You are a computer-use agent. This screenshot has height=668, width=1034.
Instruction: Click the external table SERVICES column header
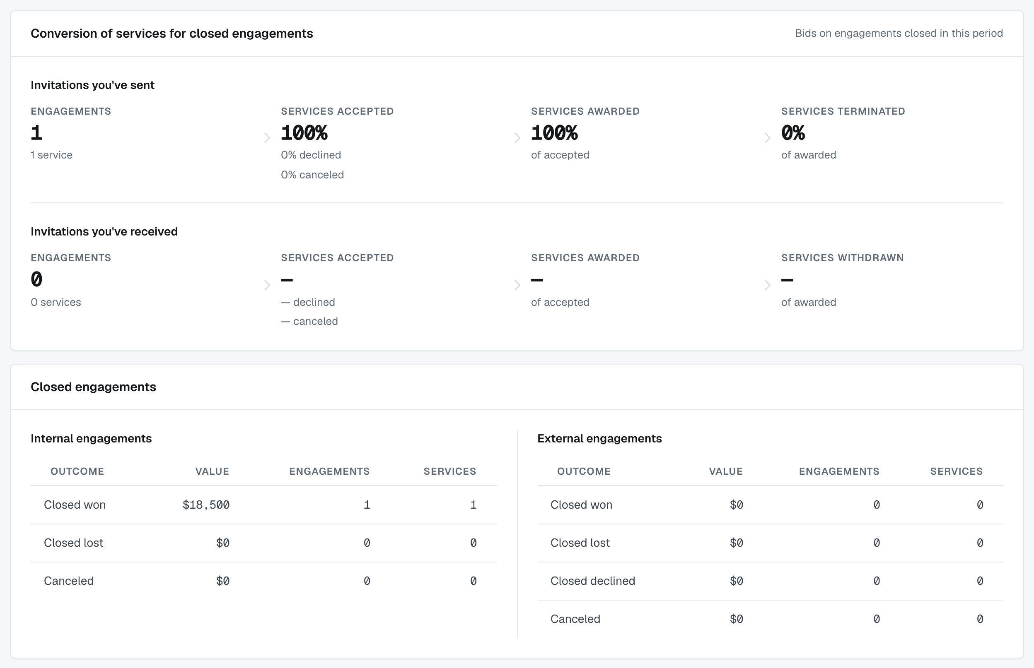tap(956, 471)
